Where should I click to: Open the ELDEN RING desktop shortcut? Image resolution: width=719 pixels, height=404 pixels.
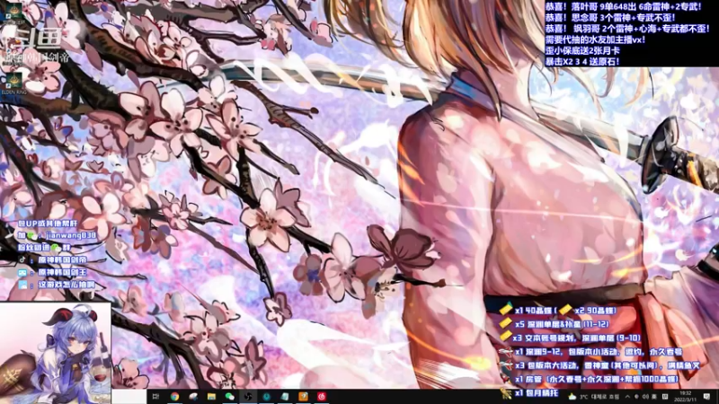point(13,83)
